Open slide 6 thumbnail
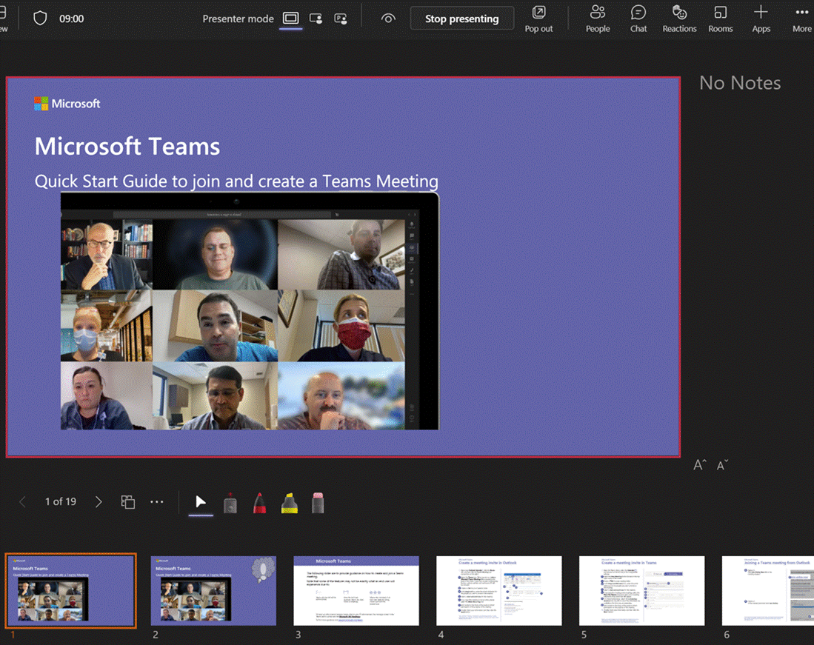The width and height of the screenshot is (814, 645). 768,590
